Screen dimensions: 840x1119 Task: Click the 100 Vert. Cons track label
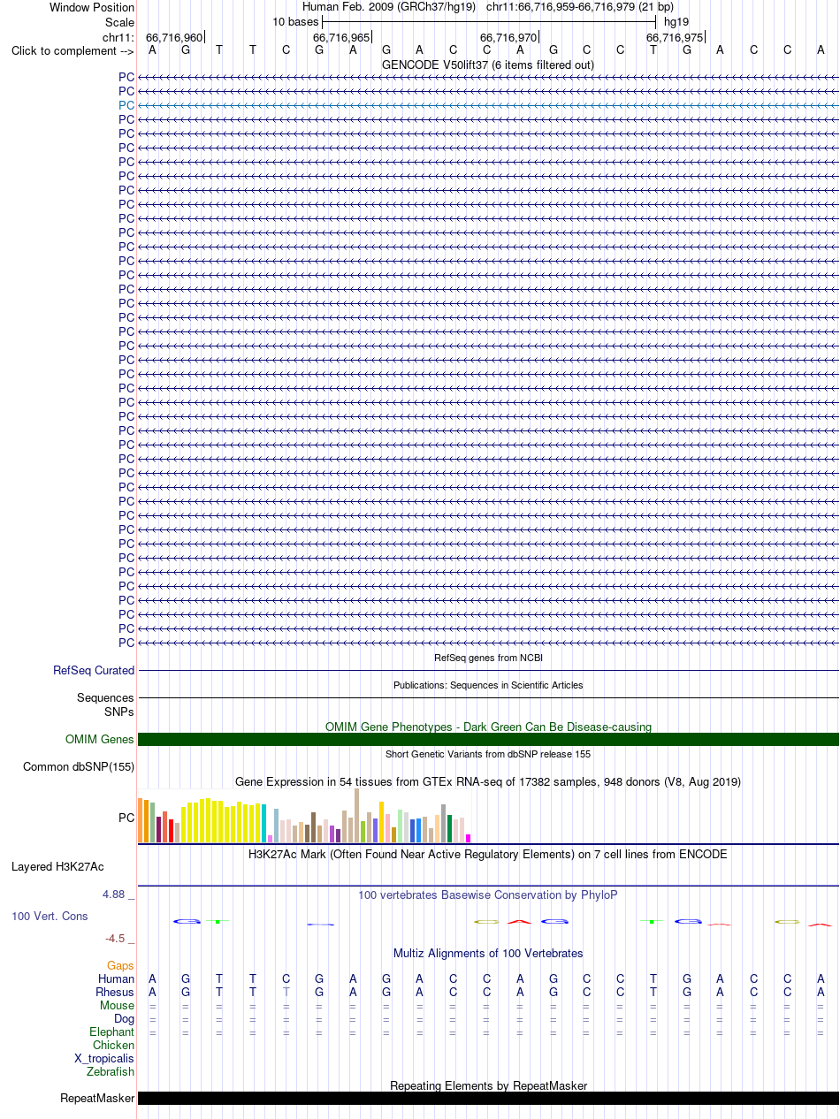50,917
